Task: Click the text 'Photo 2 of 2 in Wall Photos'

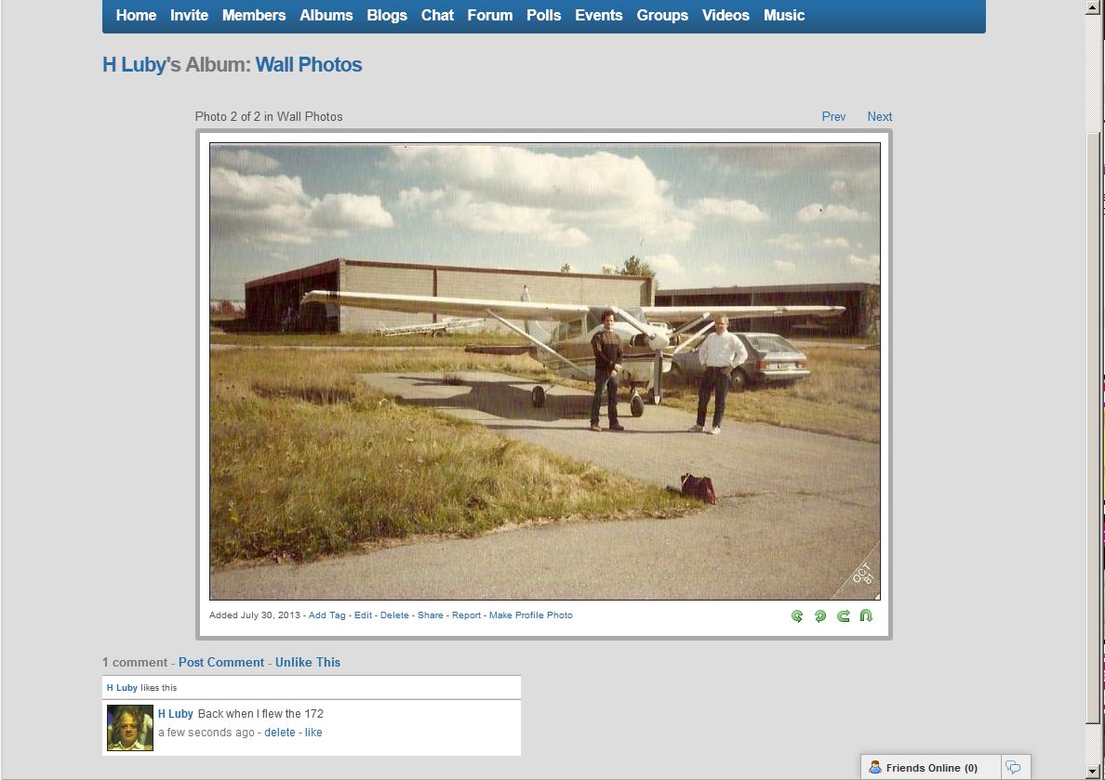Action: pos(269,117)
